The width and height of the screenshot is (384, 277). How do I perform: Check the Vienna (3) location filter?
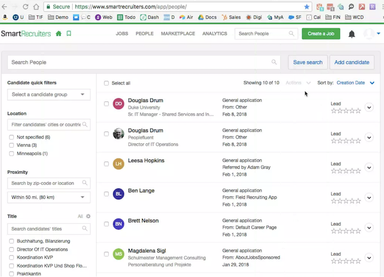click(x=12, y=145)
